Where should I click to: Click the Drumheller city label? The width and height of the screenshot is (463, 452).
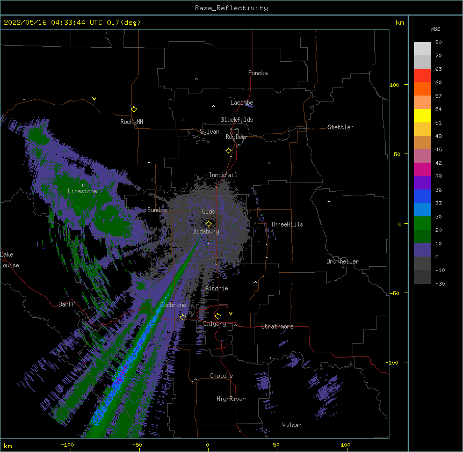tap(343, 261)
